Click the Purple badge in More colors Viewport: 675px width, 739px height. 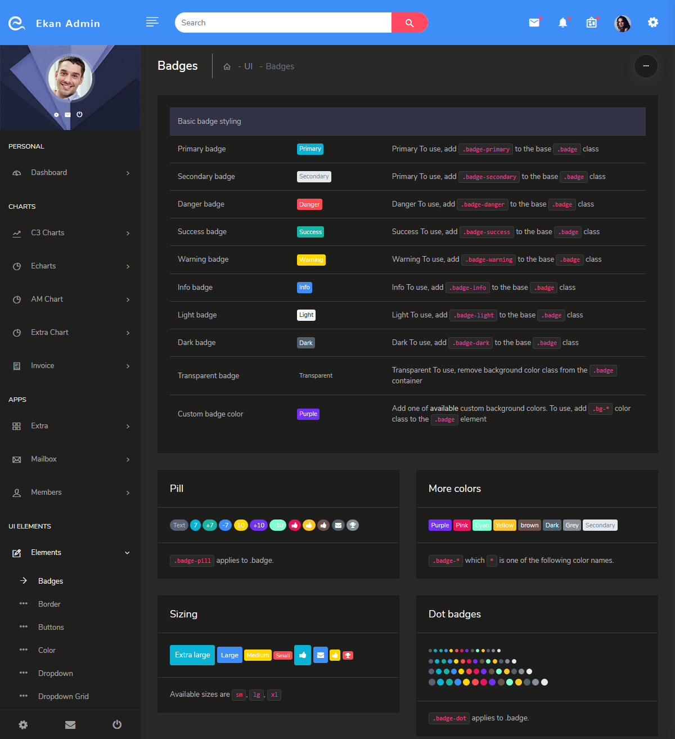[439, 525]
